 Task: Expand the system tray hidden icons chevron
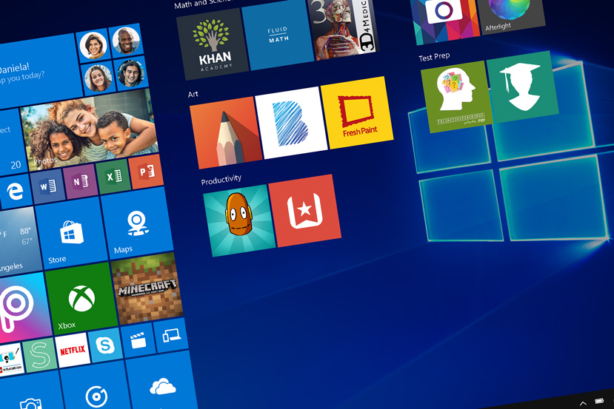[583, 403]
